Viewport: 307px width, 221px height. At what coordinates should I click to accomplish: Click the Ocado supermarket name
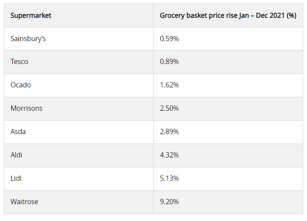click(21, 85)
